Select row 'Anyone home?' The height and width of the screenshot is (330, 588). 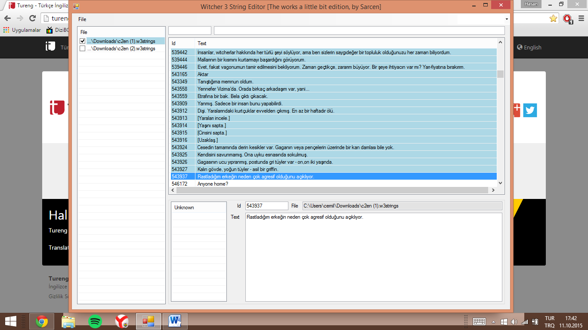pos(333,184)
